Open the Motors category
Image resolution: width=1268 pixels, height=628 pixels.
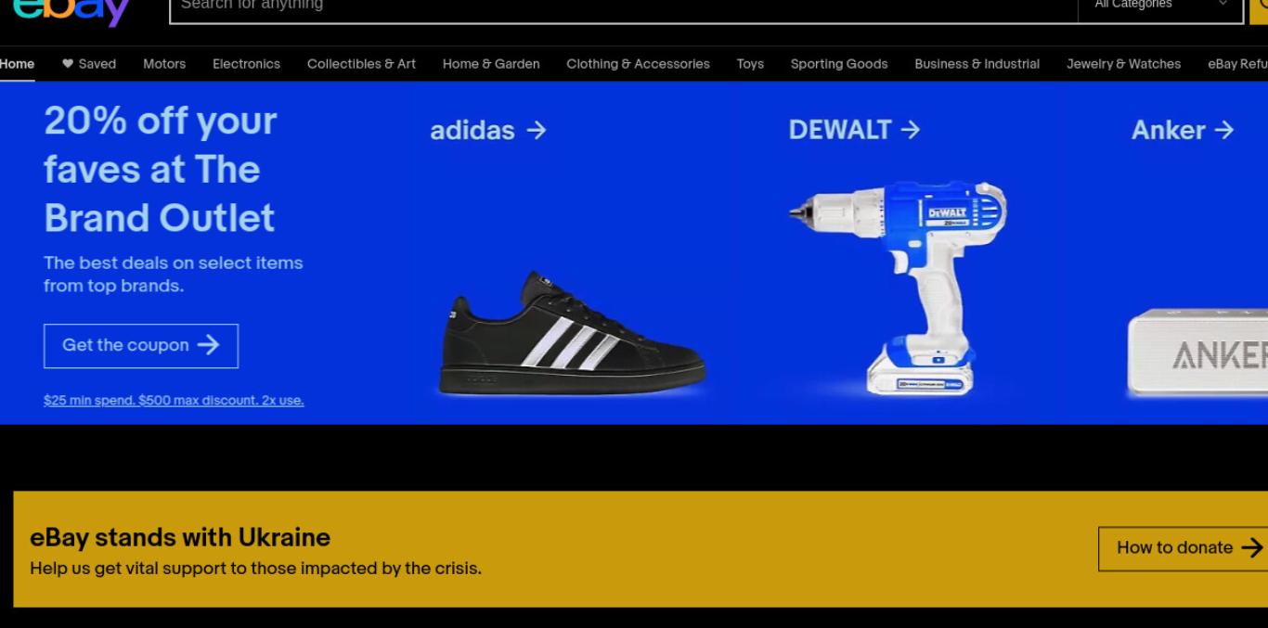[164, 64]
